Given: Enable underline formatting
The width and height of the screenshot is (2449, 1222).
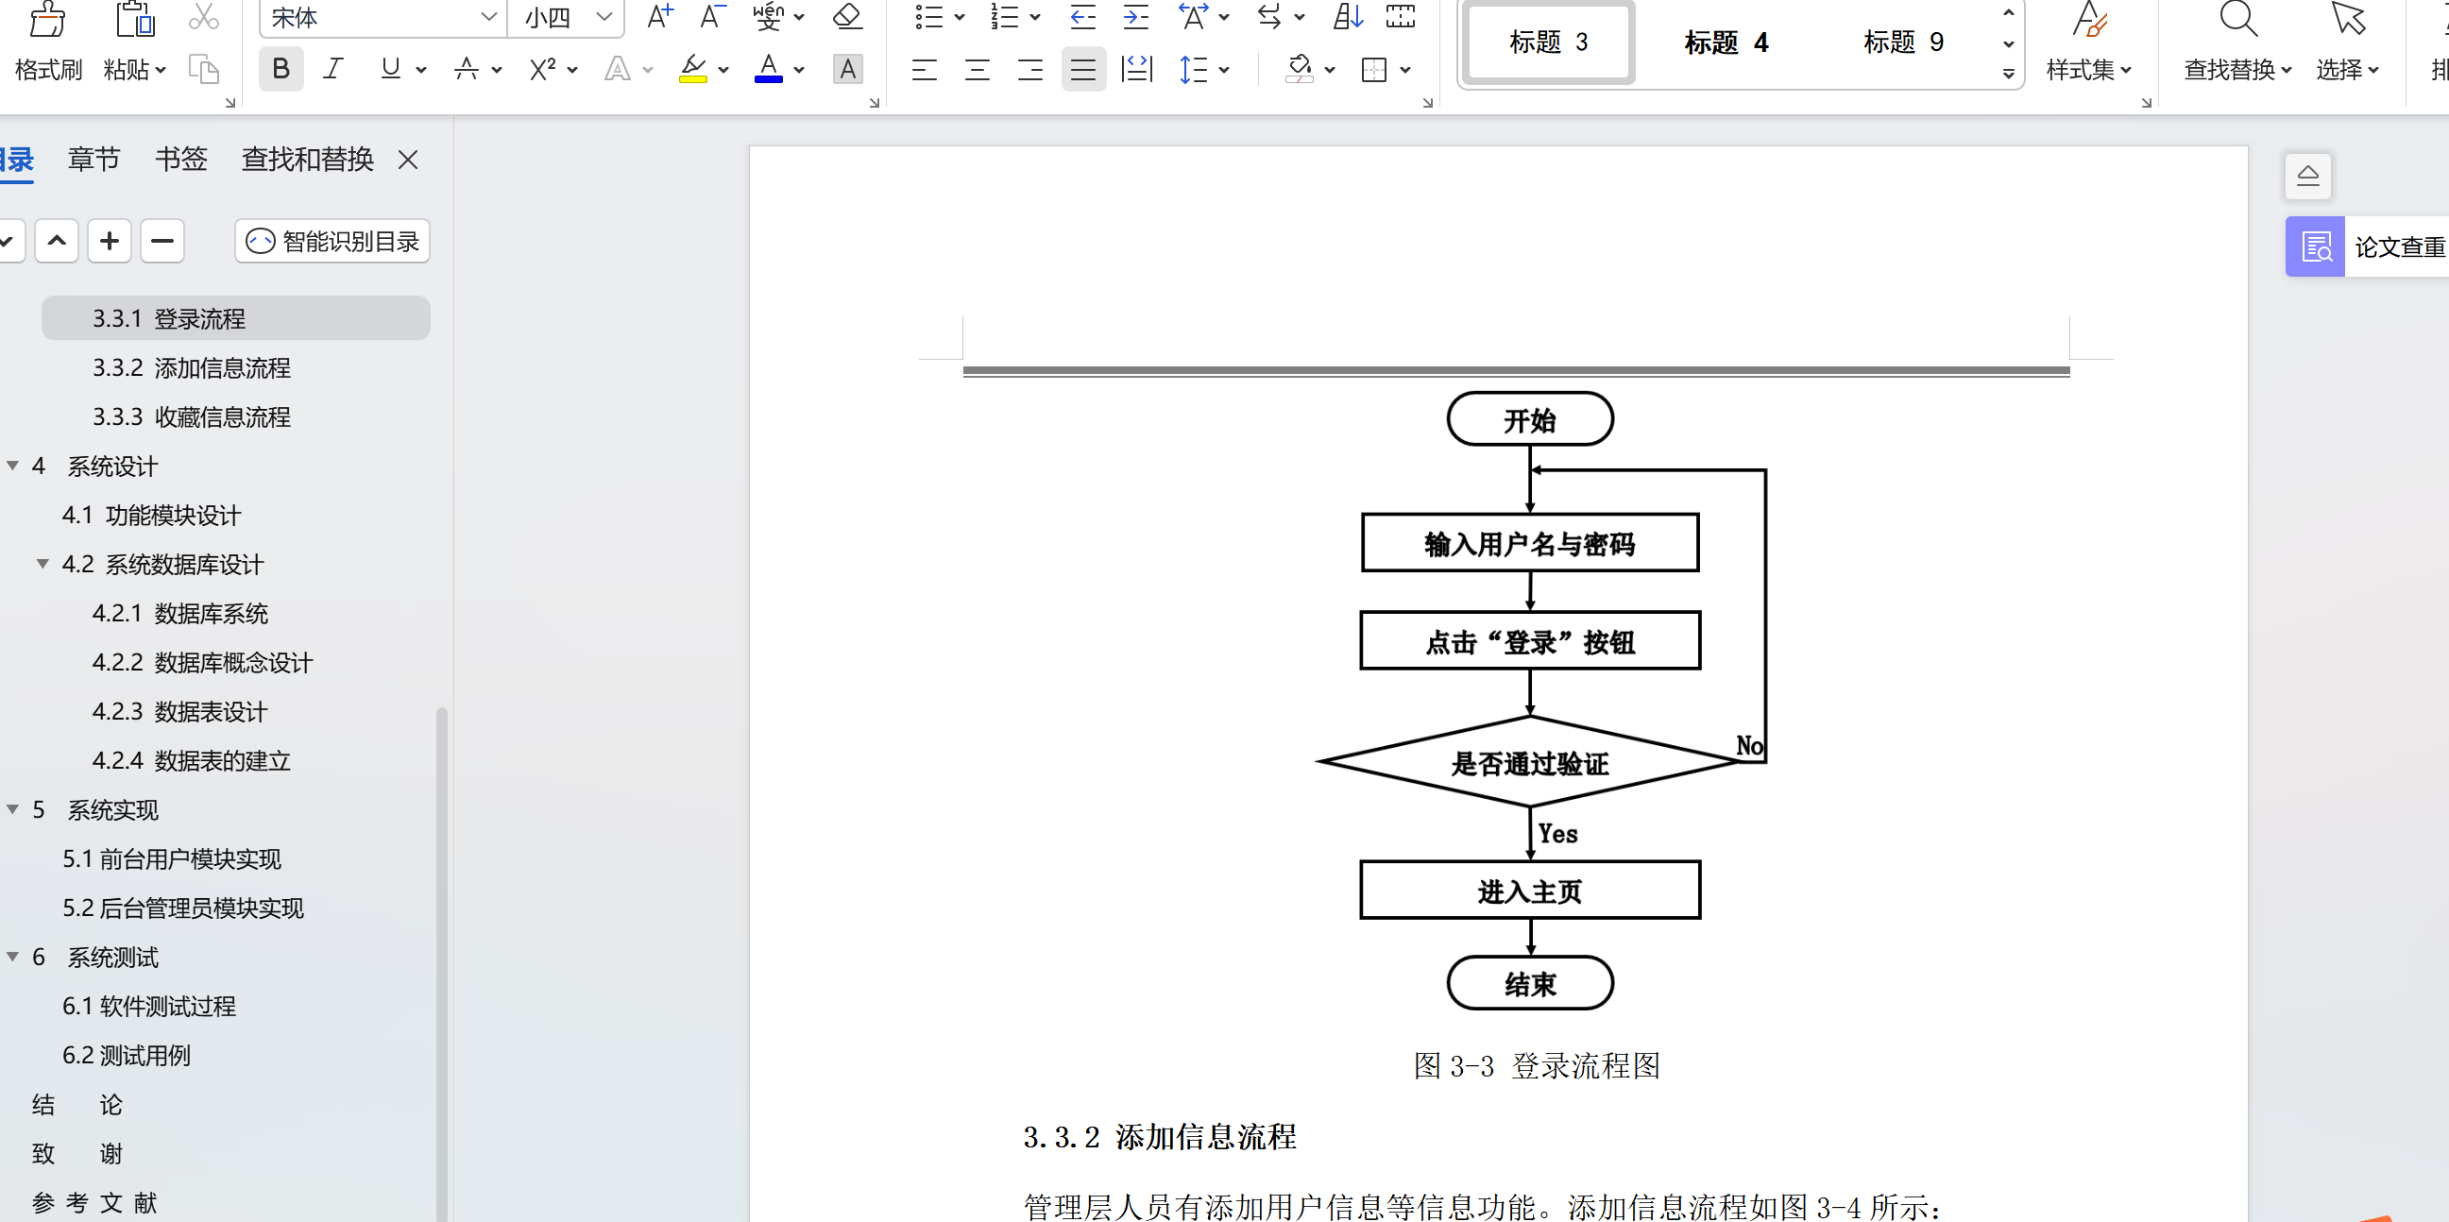Looking at the screenshot, I should click(x=391, y=68).
